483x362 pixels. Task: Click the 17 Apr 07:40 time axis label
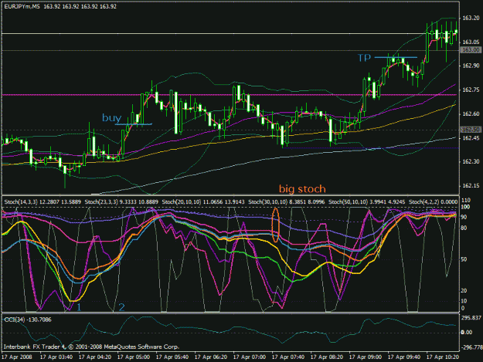click(x=288, y=357)
